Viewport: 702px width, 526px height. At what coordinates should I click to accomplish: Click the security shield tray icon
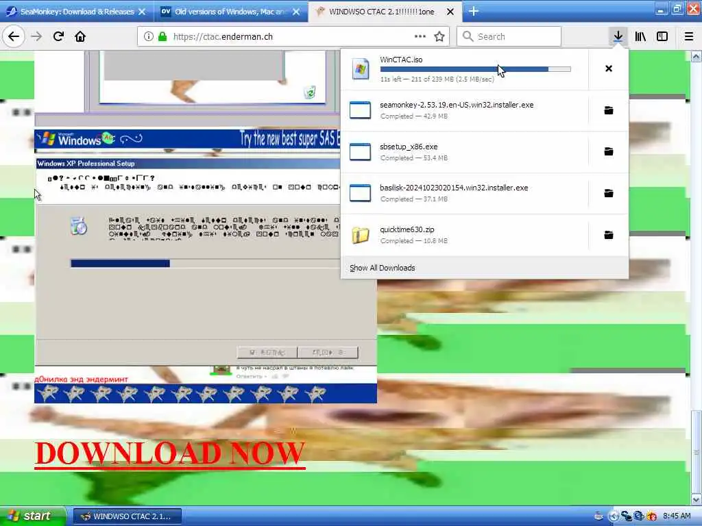pos(652,516)
